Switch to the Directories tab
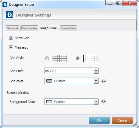This screenshot has width=139, height=128. (29, 28)
